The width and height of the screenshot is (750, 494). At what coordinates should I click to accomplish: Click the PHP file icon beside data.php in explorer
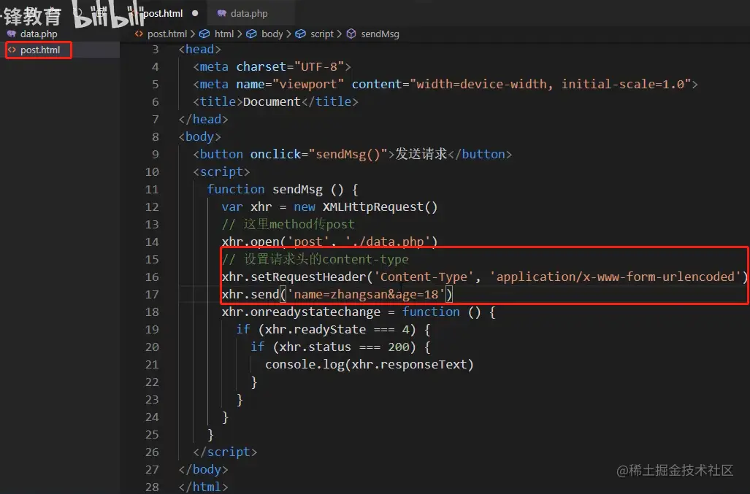11,34
